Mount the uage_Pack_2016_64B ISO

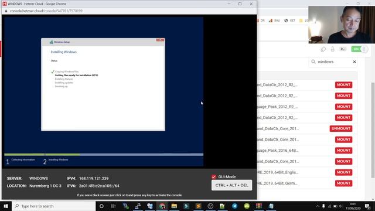(x=343, y=150)
